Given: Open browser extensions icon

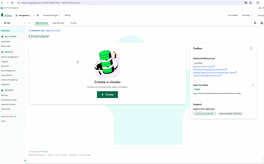Looking at the screenshot, I should [x=258, y=3].
